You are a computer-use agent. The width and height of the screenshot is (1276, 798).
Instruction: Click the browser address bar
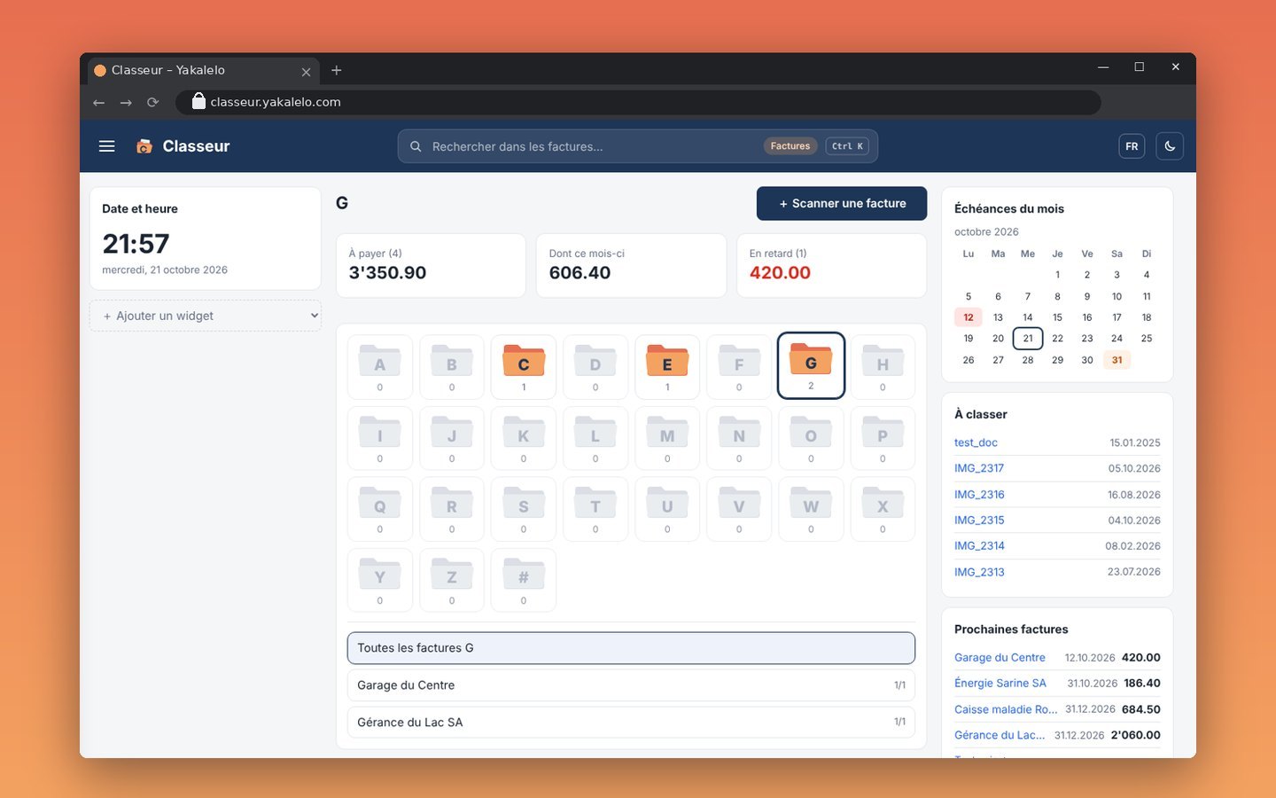(638, 102)
